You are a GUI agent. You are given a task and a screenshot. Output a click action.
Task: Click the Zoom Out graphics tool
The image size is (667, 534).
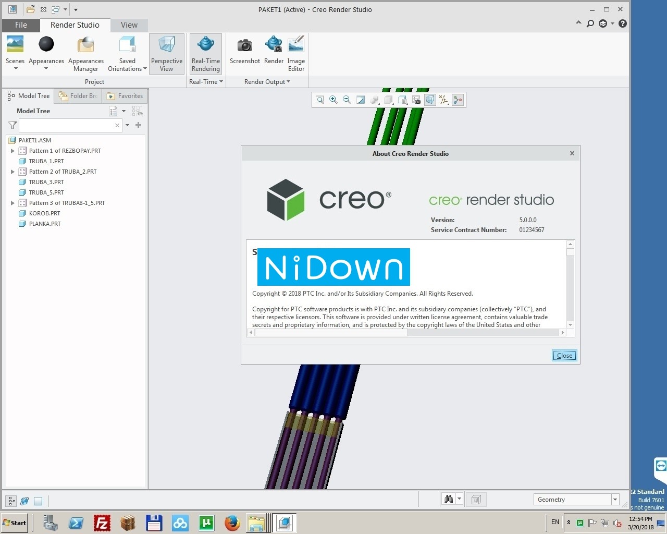tap(347, 100)
